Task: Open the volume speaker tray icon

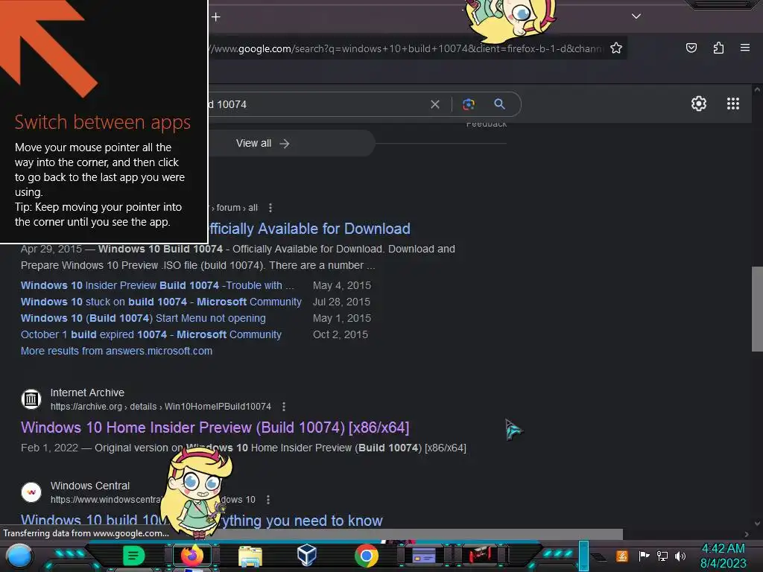Action: tap(680, 556)
